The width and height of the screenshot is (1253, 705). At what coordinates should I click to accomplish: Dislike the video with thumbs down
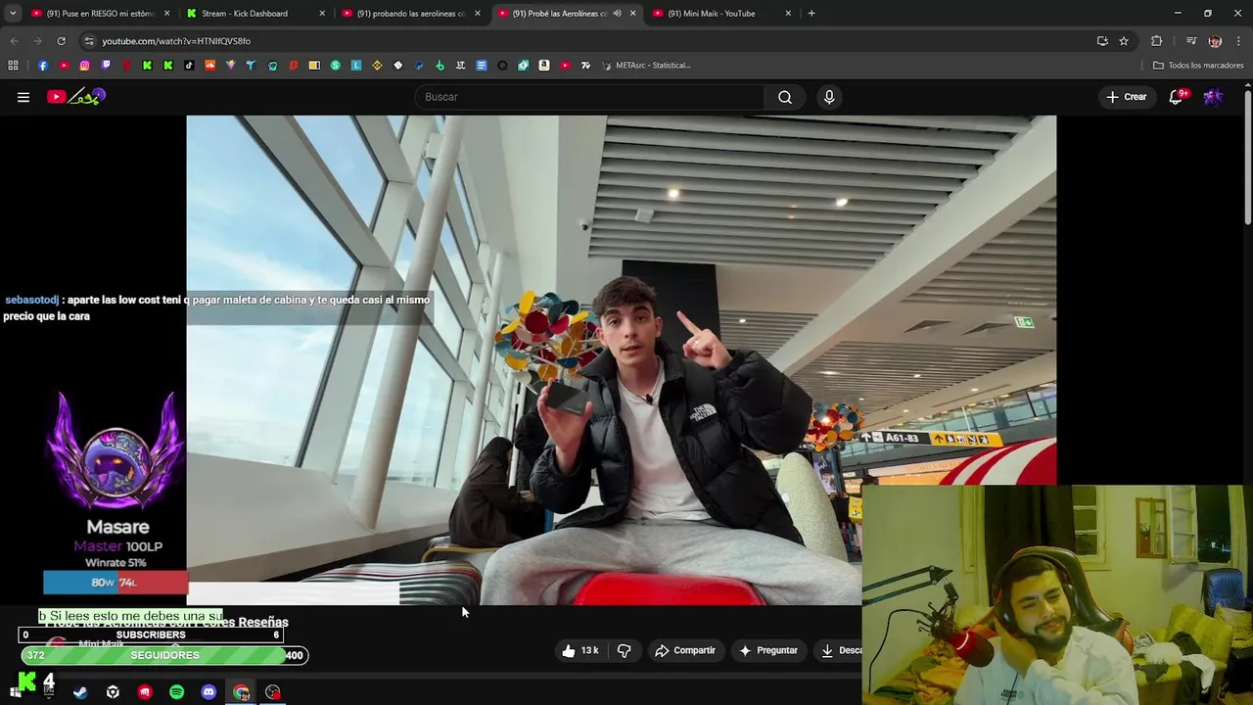click(624, 650)
